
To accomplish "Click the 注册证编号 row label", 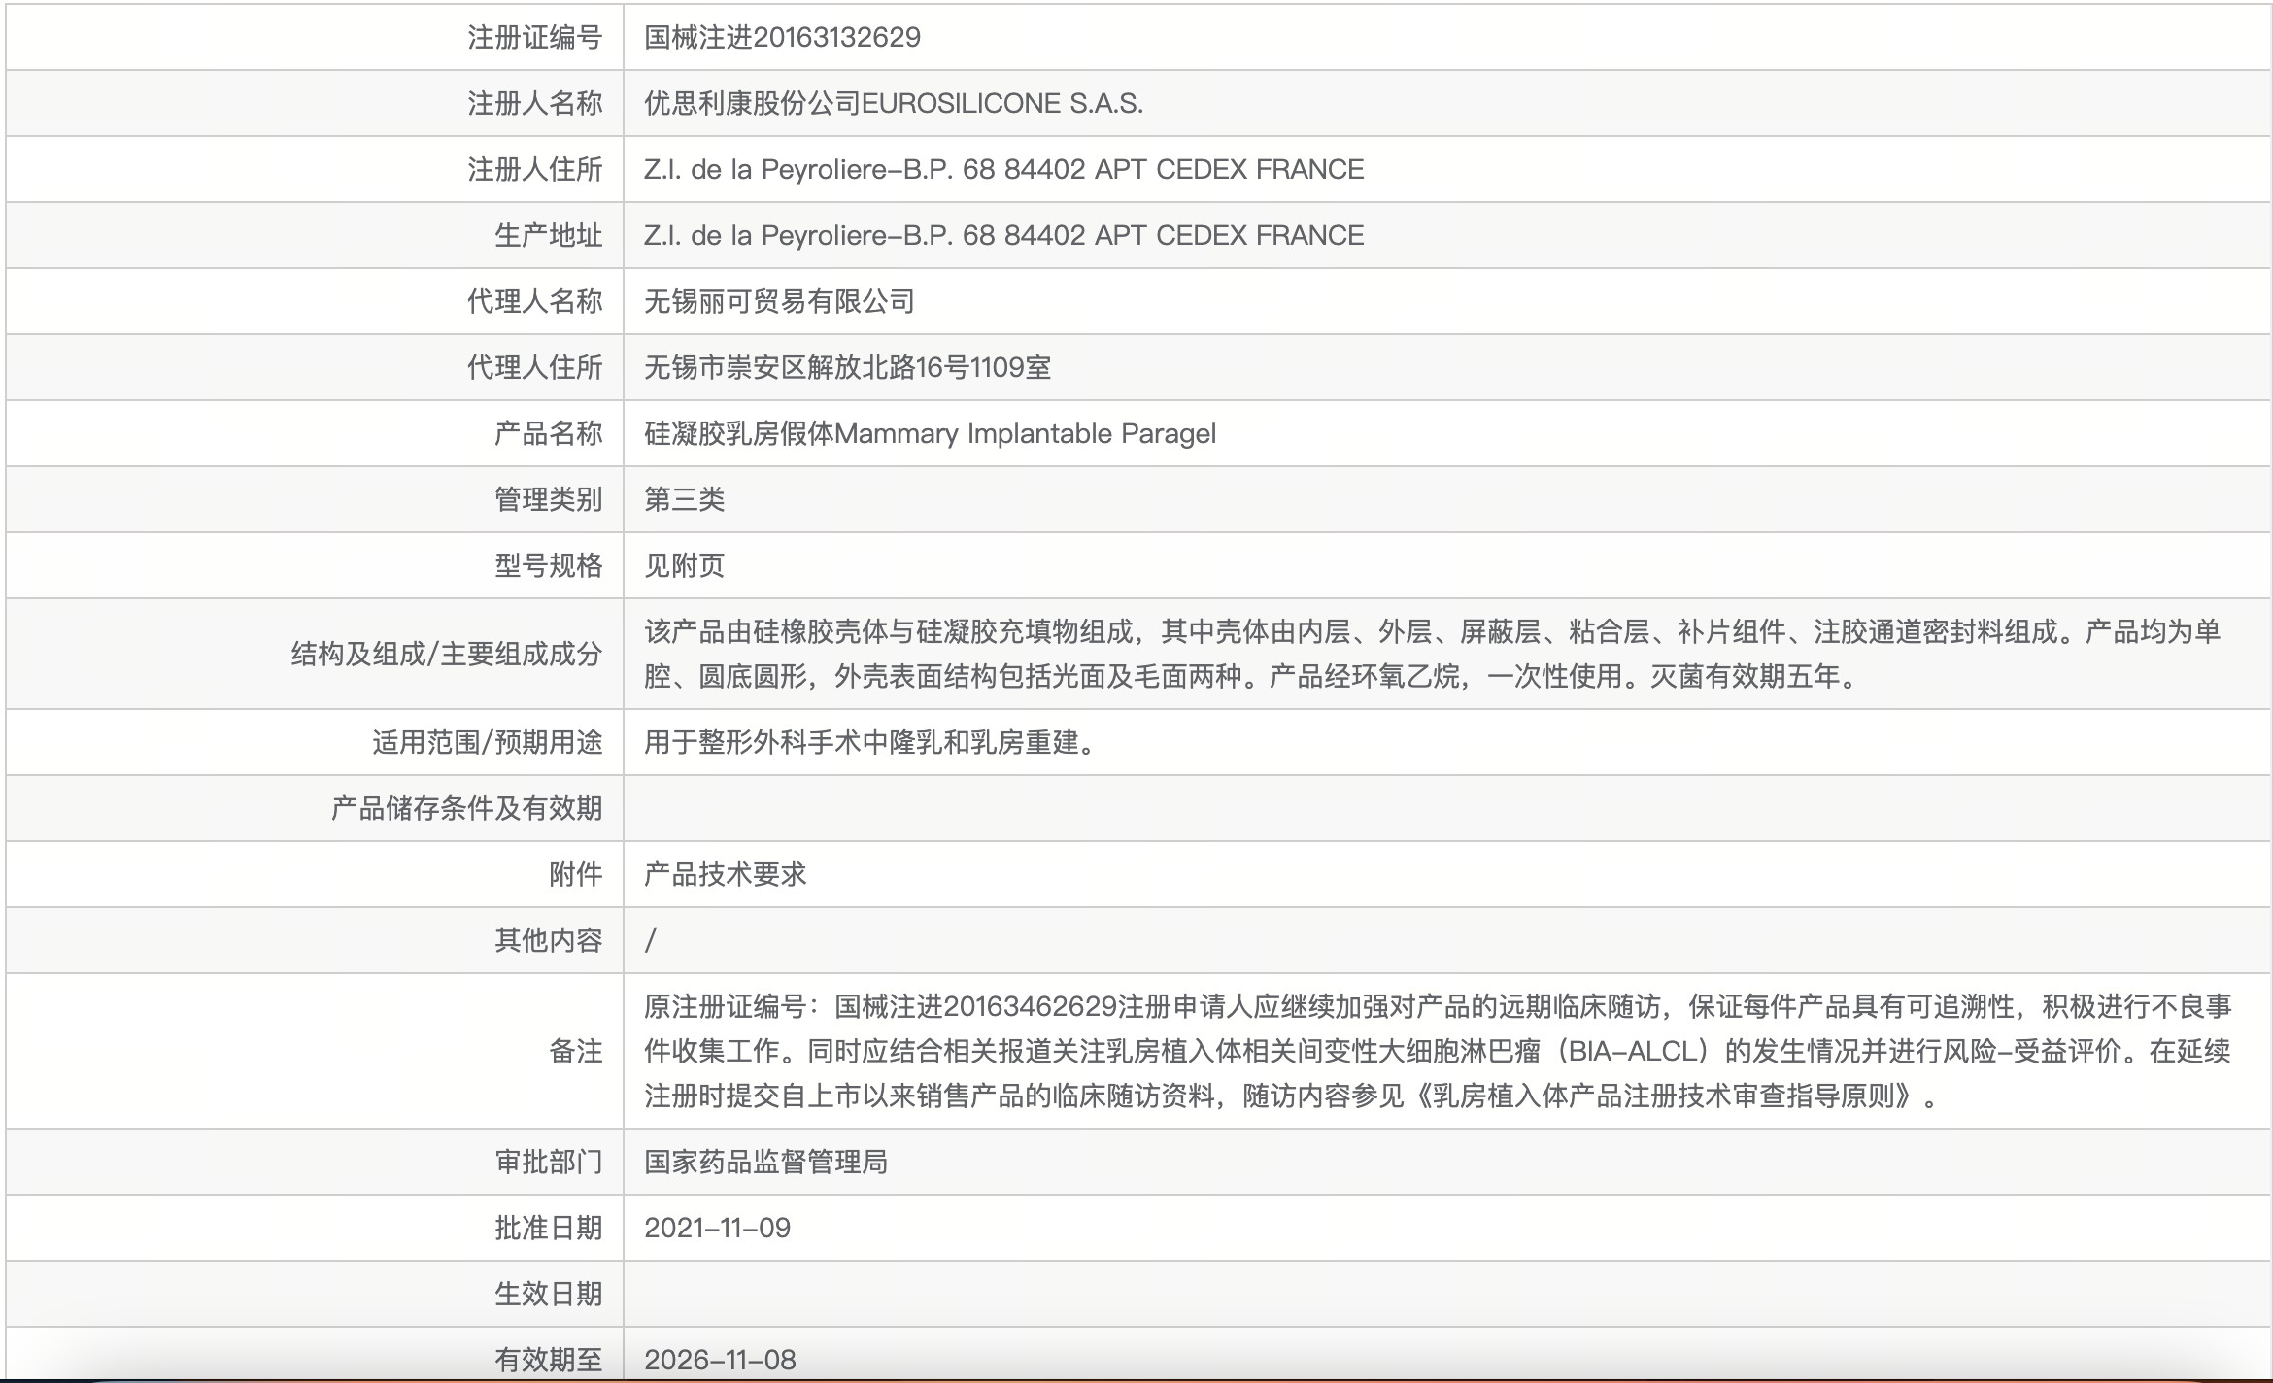I will (x=535, y=37).
